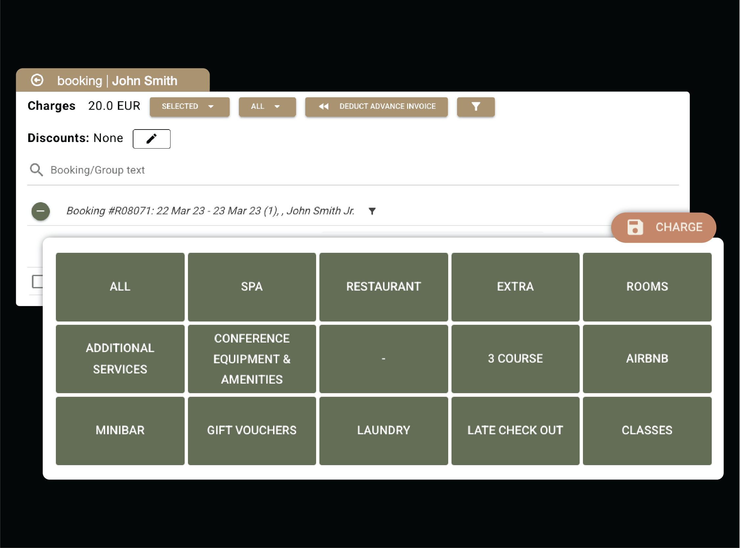The height and width of the screenshot is (548, 740).
Task: Select the 3 COURSE category tile
Action: click(x=515, y=359)
